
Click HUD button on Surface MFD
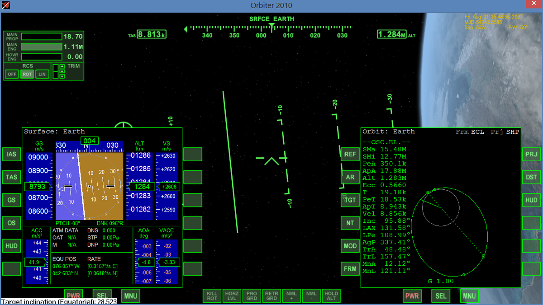[x=11, y=246]
